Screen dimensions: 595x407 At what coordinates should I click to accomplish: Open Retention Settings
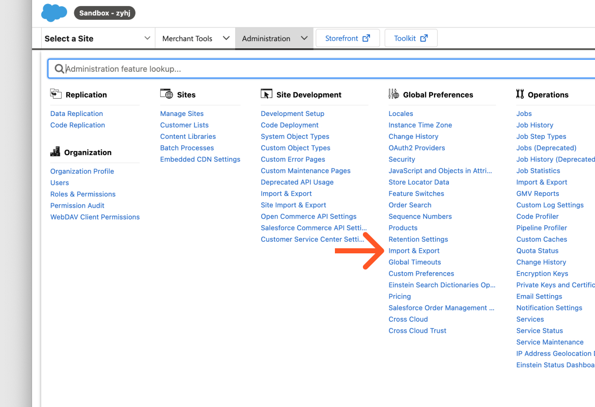(x=418, y=239)
